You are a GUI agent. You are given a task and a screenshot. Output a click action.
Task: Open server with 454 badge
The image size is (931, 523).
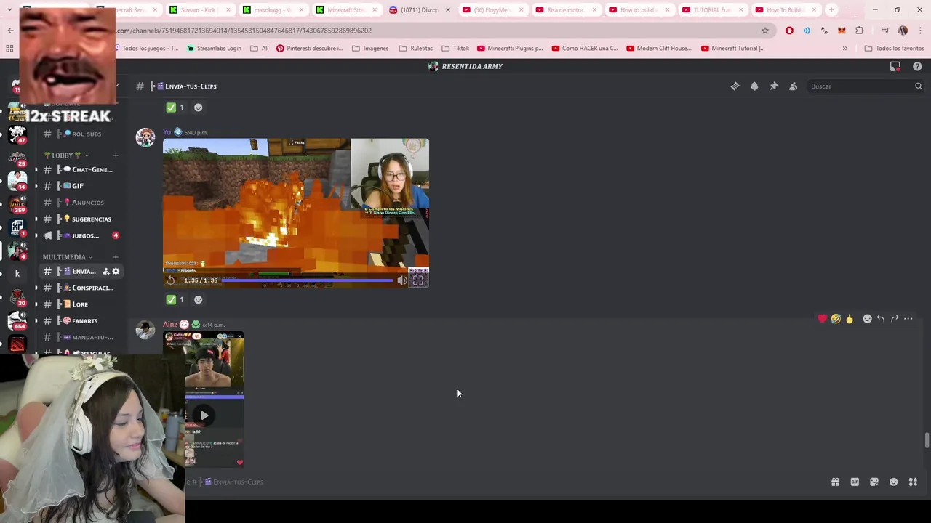[17, 320]
